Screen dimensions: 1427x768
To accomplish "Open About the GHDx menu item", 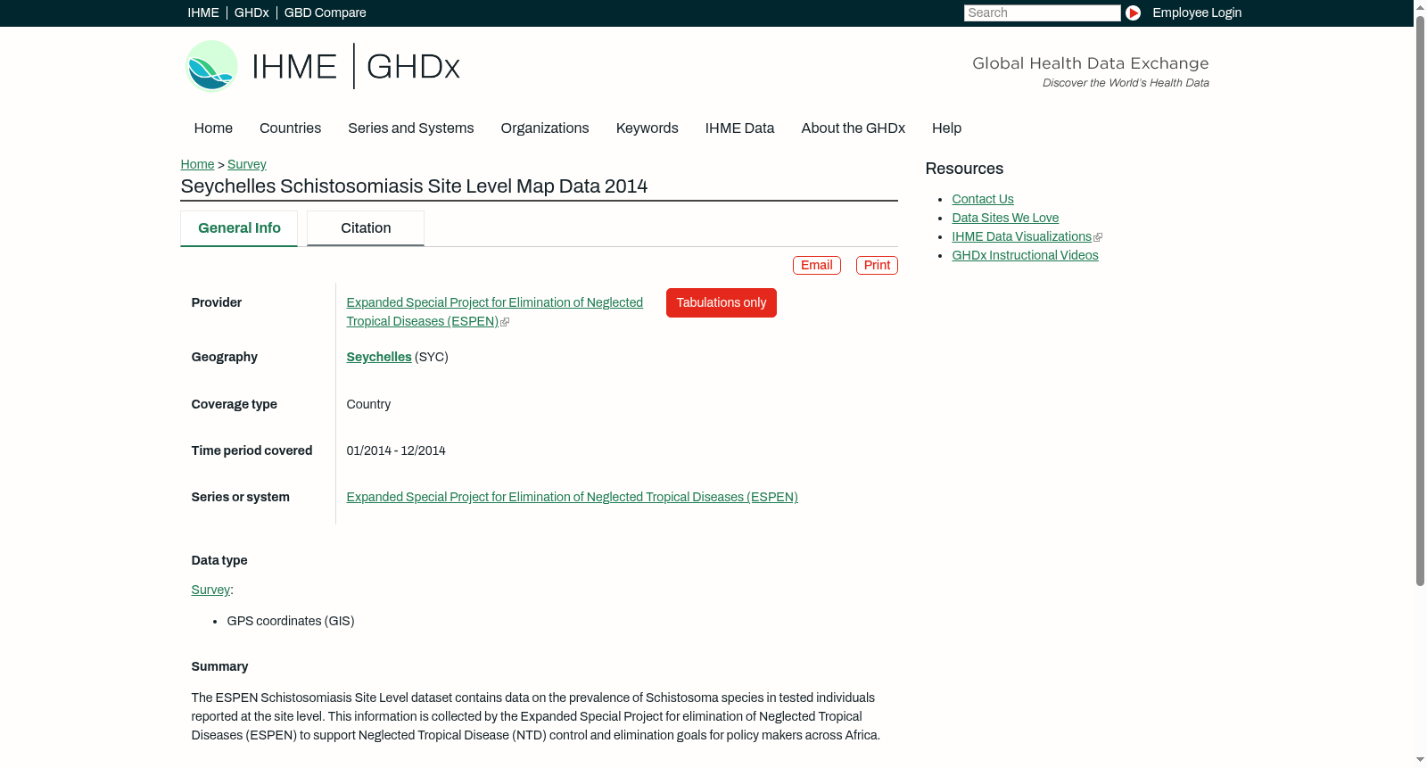I will 853,128.
